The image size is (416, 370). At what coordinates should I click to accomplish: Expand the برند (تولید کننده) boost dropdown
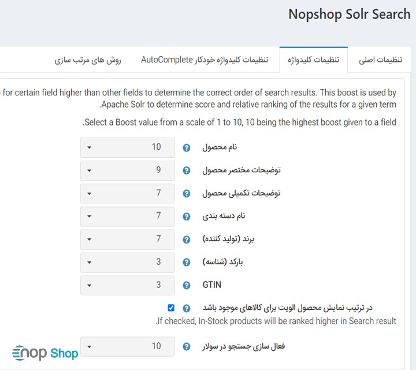click(127, 239)
